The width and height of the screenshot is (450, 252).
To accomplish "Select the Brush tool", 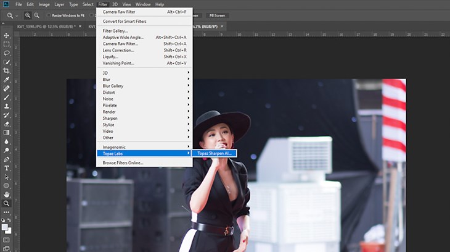I will tap(6, 98).
